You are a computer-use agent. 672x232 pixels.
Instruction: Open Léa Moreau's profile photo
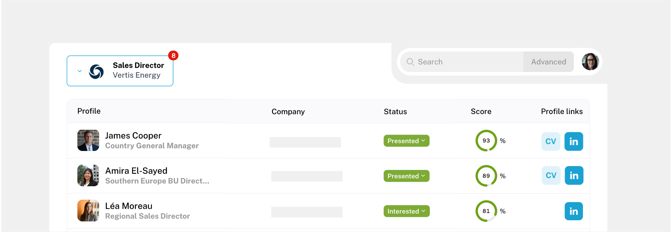point(88,210)
